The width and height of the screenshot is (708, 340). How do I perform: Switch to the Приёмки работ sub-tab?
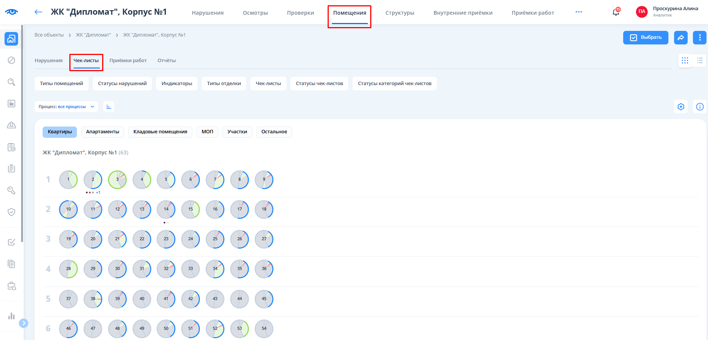pyautogui.click(x=128, y=61)
